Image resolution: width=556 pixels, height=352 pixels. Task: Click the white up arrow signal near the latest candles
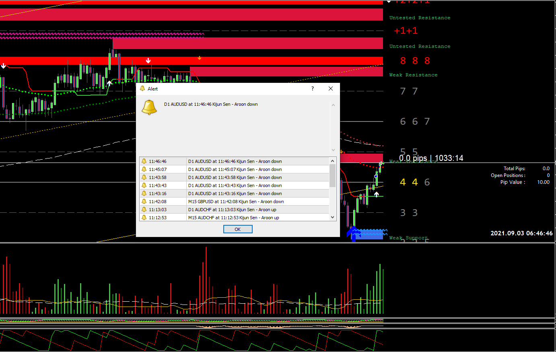[376, 194]
